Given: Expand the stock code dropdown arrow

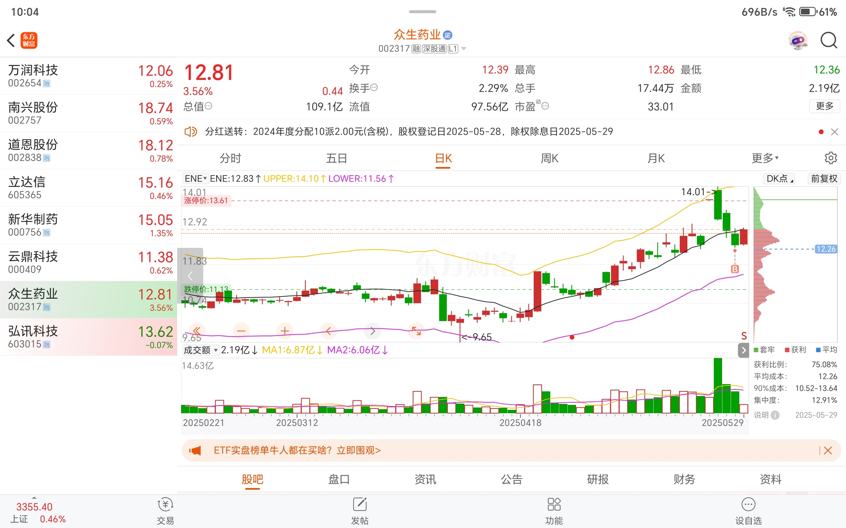Looking at the screenshot, I should coord(464,49).
